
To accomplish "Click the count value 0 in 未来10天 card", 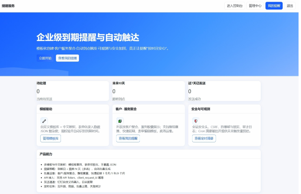I will click(114, 91).
